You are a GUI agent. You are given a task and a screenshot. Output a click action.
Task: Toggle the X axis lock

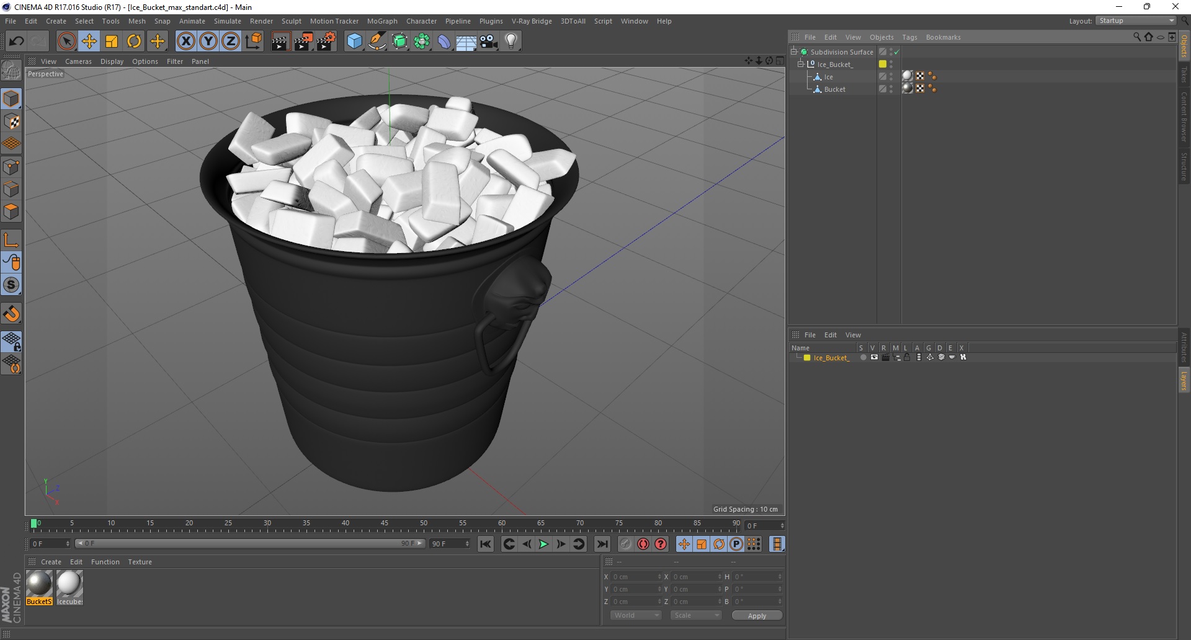pos(185,42)
